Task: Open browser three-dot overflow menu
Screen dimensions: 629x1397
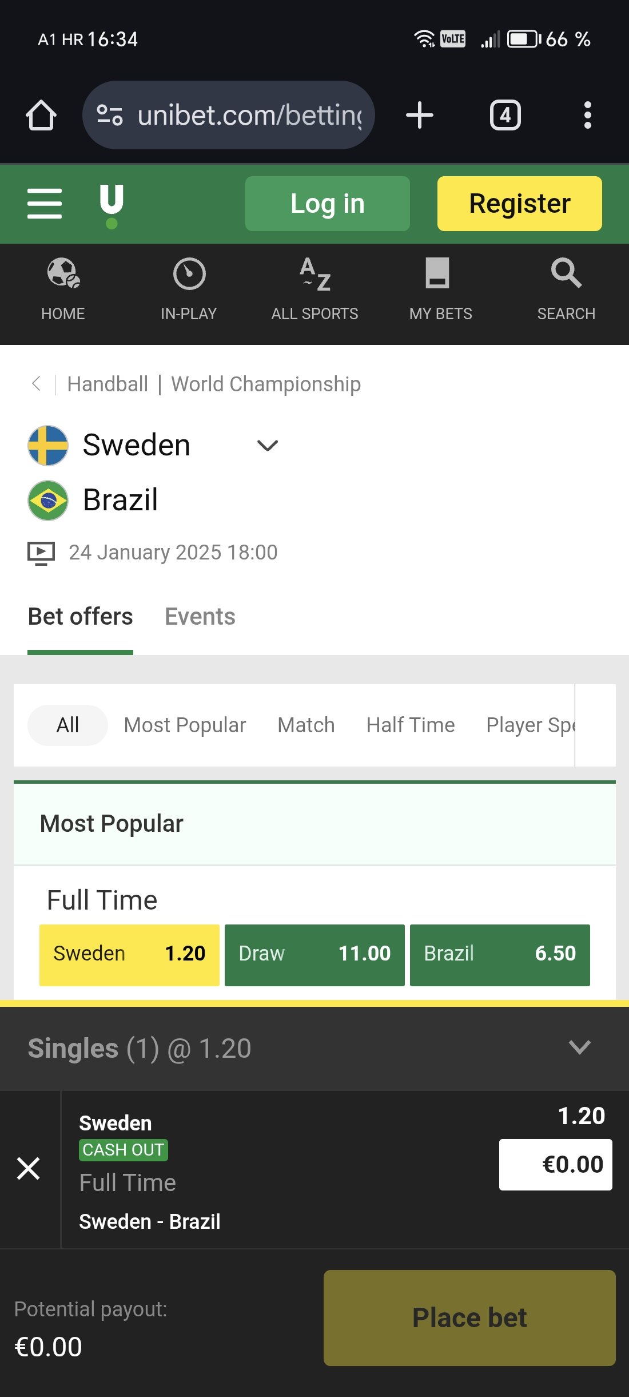Action: (x=587, y=115)
